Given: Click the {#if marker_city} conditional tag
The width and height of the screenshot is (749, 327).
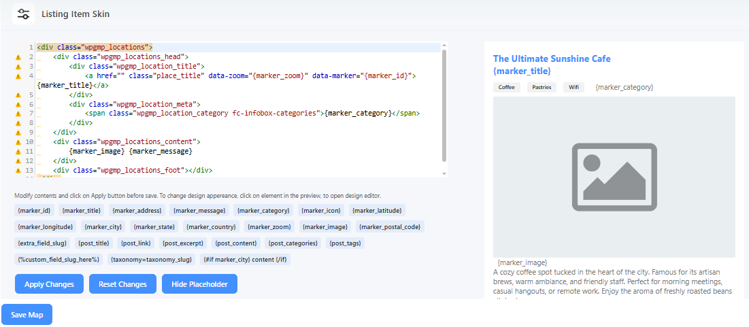Looking at the screenshot, I should [245, 260].
